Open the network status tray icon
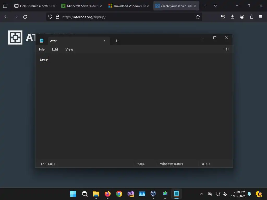Viewport: 267px width, 200px height. tap(218, 194)
